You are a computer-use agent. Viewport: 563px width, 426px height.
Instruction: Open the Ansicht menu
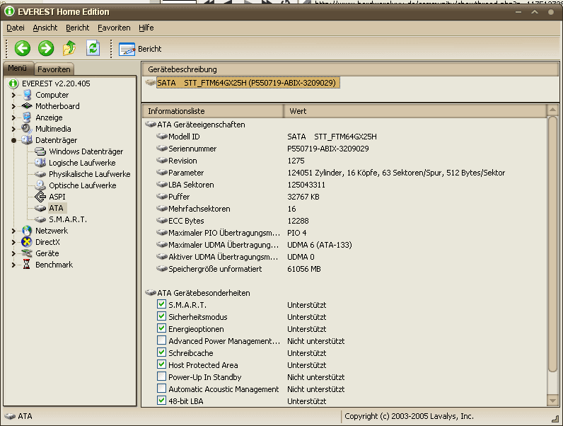(45, 28)
